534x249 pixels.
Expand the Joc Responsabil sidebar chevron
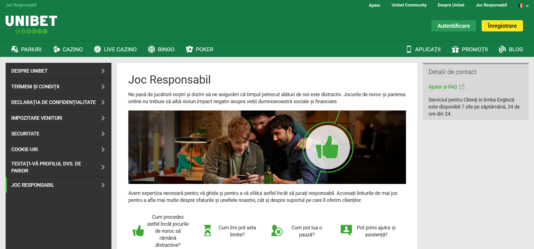(103, 185)
